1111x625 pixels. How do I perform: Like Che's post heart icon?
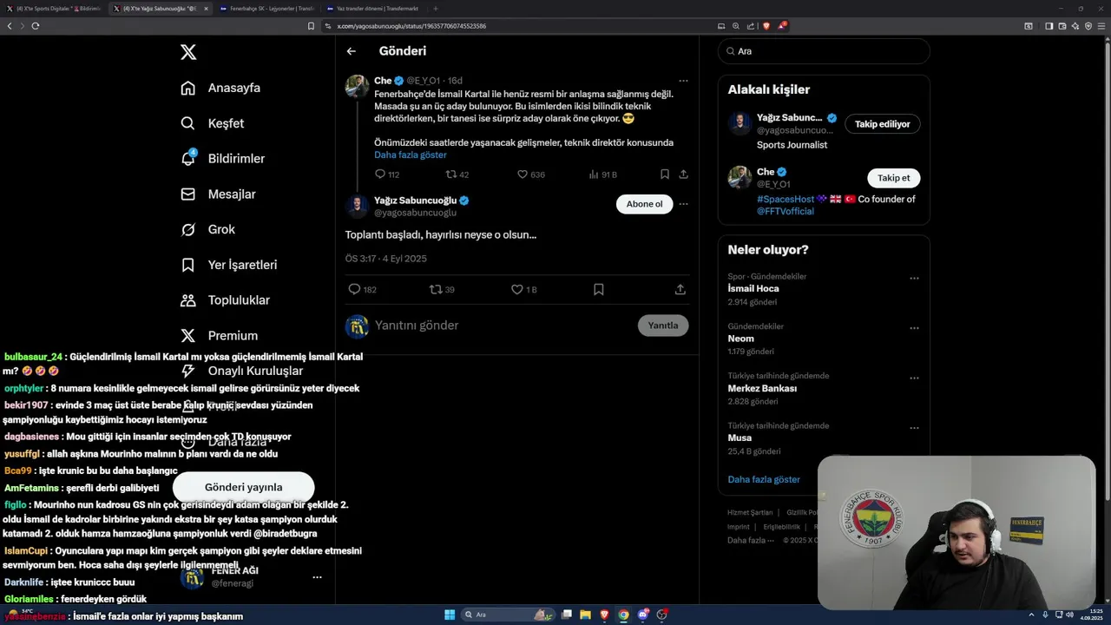point(523,174)
